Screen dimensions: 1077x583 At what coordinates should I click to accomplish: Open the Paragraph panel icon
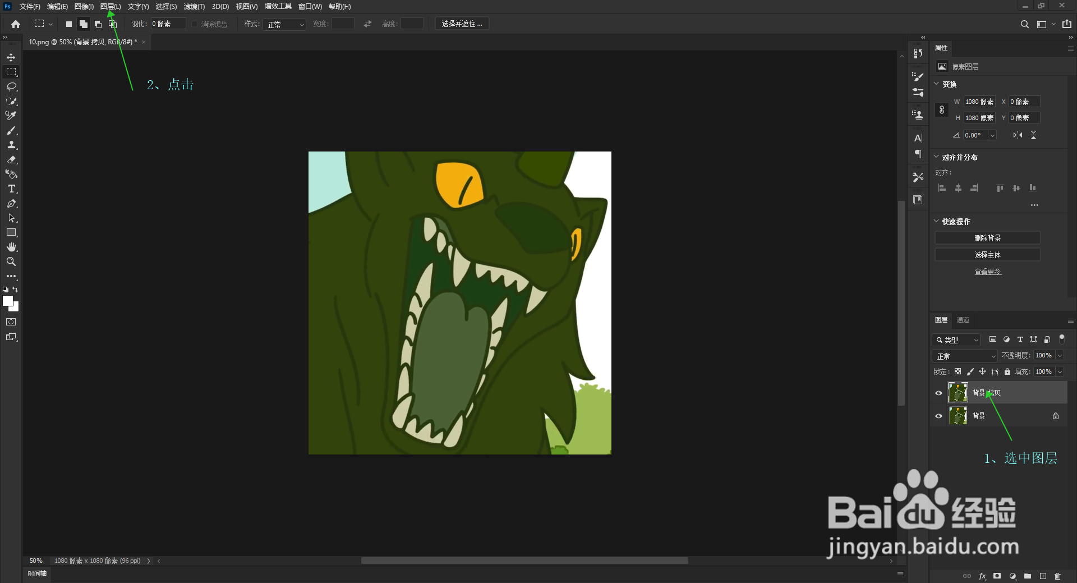click(x=918, y=154)
